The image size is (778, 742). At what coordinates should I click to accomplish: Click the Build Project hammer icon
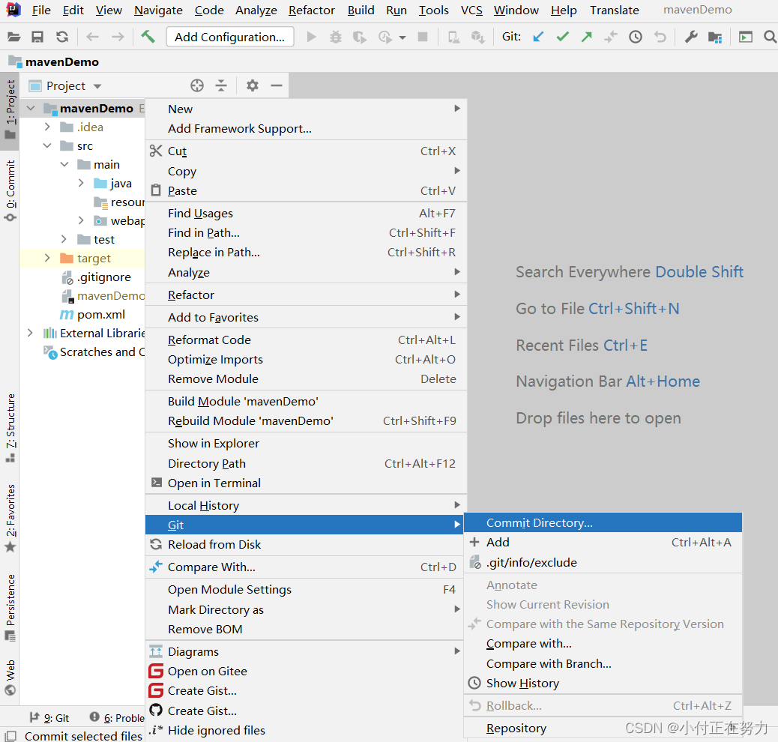tap(148, 36)
